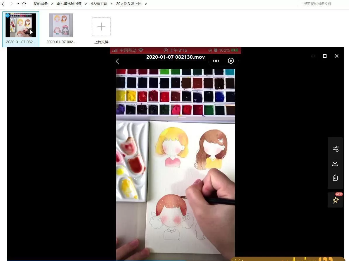Select the 20人物头发上色 breadcrumb item
The width and height of the screenshot is (349, 261).
[129, 4]
